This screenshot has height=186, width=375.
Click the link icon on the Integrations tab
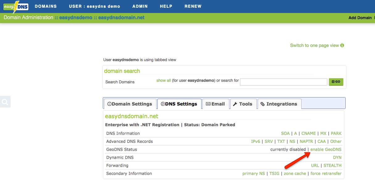pos(263,104)
